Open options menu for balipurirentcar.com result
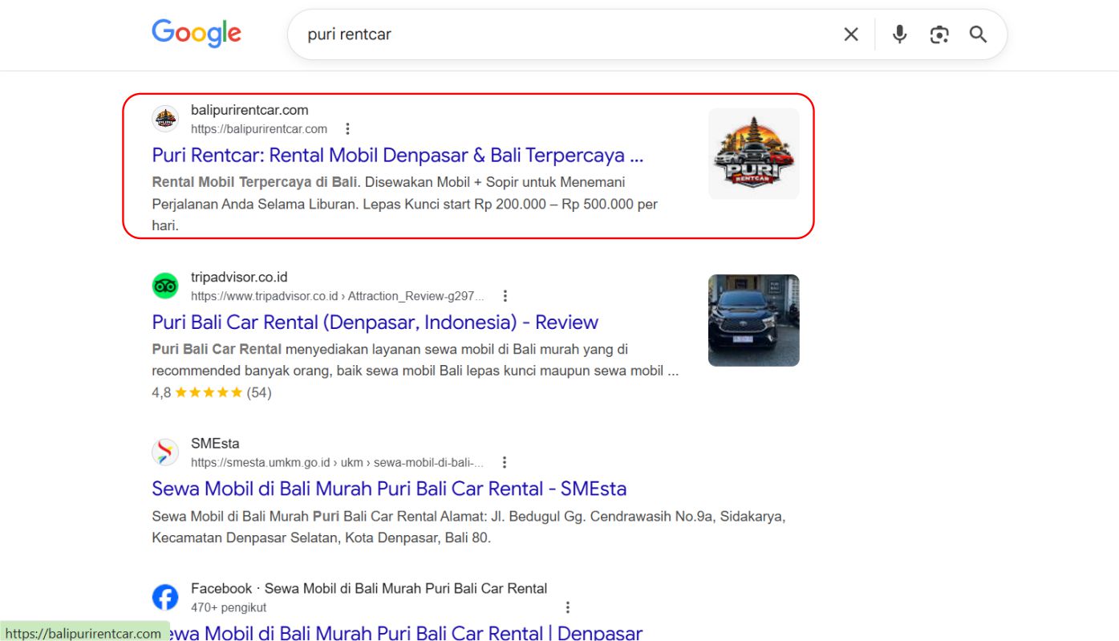 tap(347, 128)
